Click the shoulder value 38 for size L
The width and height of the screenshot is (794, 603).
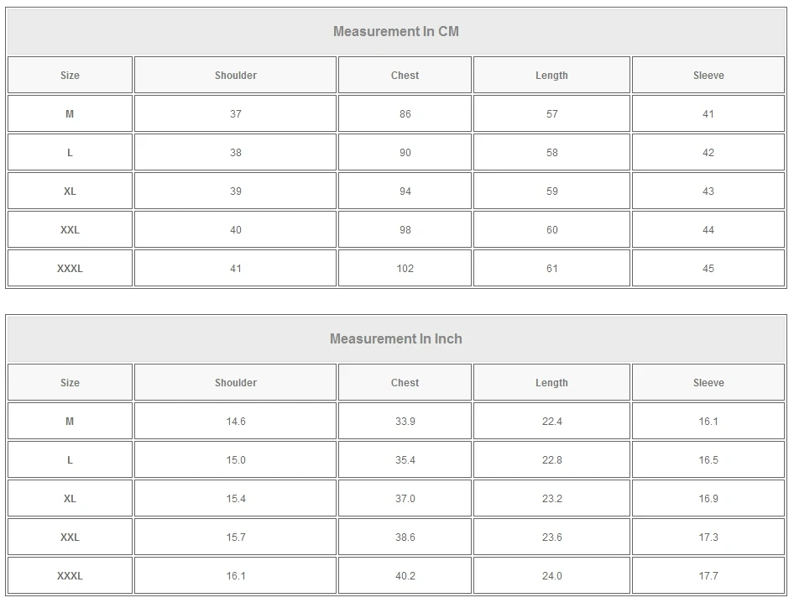click(x=236, y=153)
